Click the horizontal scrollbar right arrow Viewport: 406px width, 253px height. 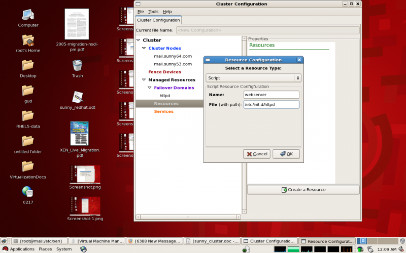[x=239, y=217]
